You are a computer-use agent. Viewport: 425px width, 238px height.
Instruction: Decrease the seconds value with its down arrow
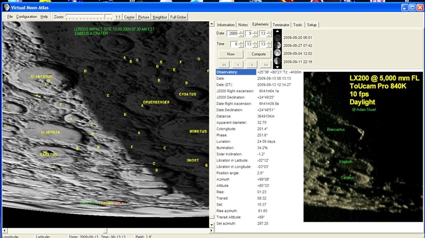pyautogui.click(x=269, y=46)
